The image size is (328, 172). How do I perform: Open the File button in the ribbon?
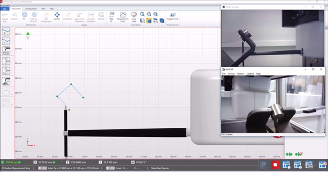pyautogui.click(x=5, y=8)
